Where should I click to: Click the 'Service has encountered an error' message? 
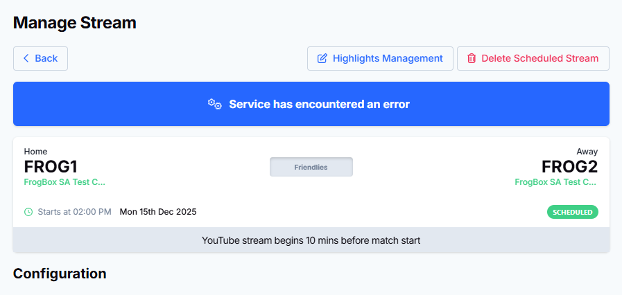click(319, 104)
